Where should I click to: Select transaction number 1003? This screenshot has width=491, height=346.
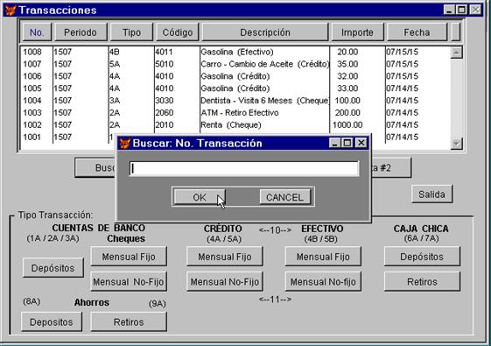pos(32,112)
